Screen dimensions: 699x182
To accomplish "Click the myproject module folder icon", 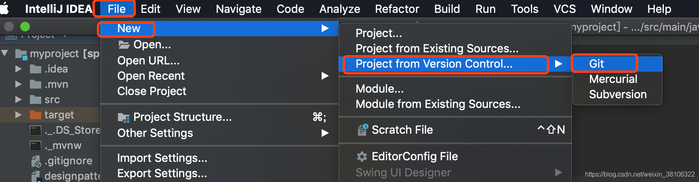I will click(21, 54).
